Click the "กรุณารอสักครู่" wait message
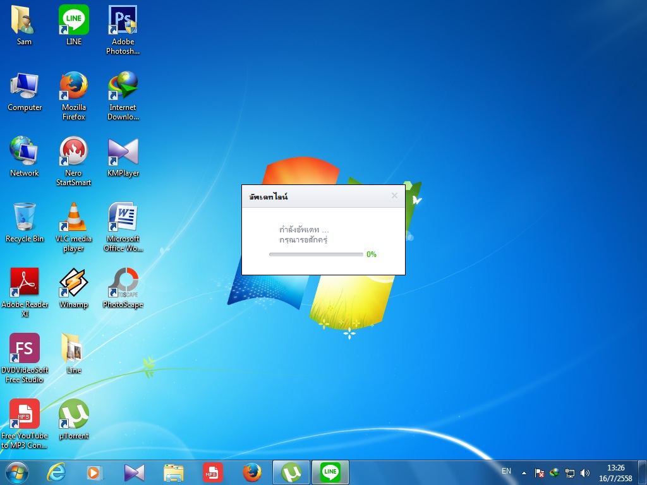Screen dimensions: 647x485 pyautogui.click(x=303, y=240)
